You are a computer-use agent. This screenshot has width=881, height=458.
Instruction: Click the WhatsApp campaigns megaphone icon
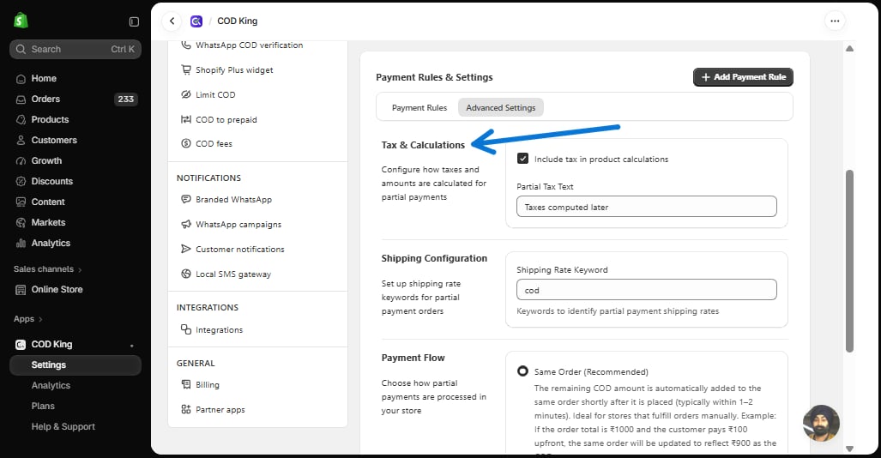[x=186, y=224]
